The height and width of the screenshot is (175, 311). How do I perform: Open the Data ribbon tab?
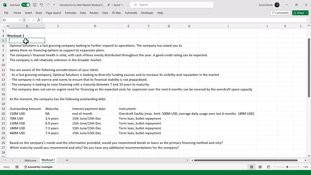click(x=83, y=13)
